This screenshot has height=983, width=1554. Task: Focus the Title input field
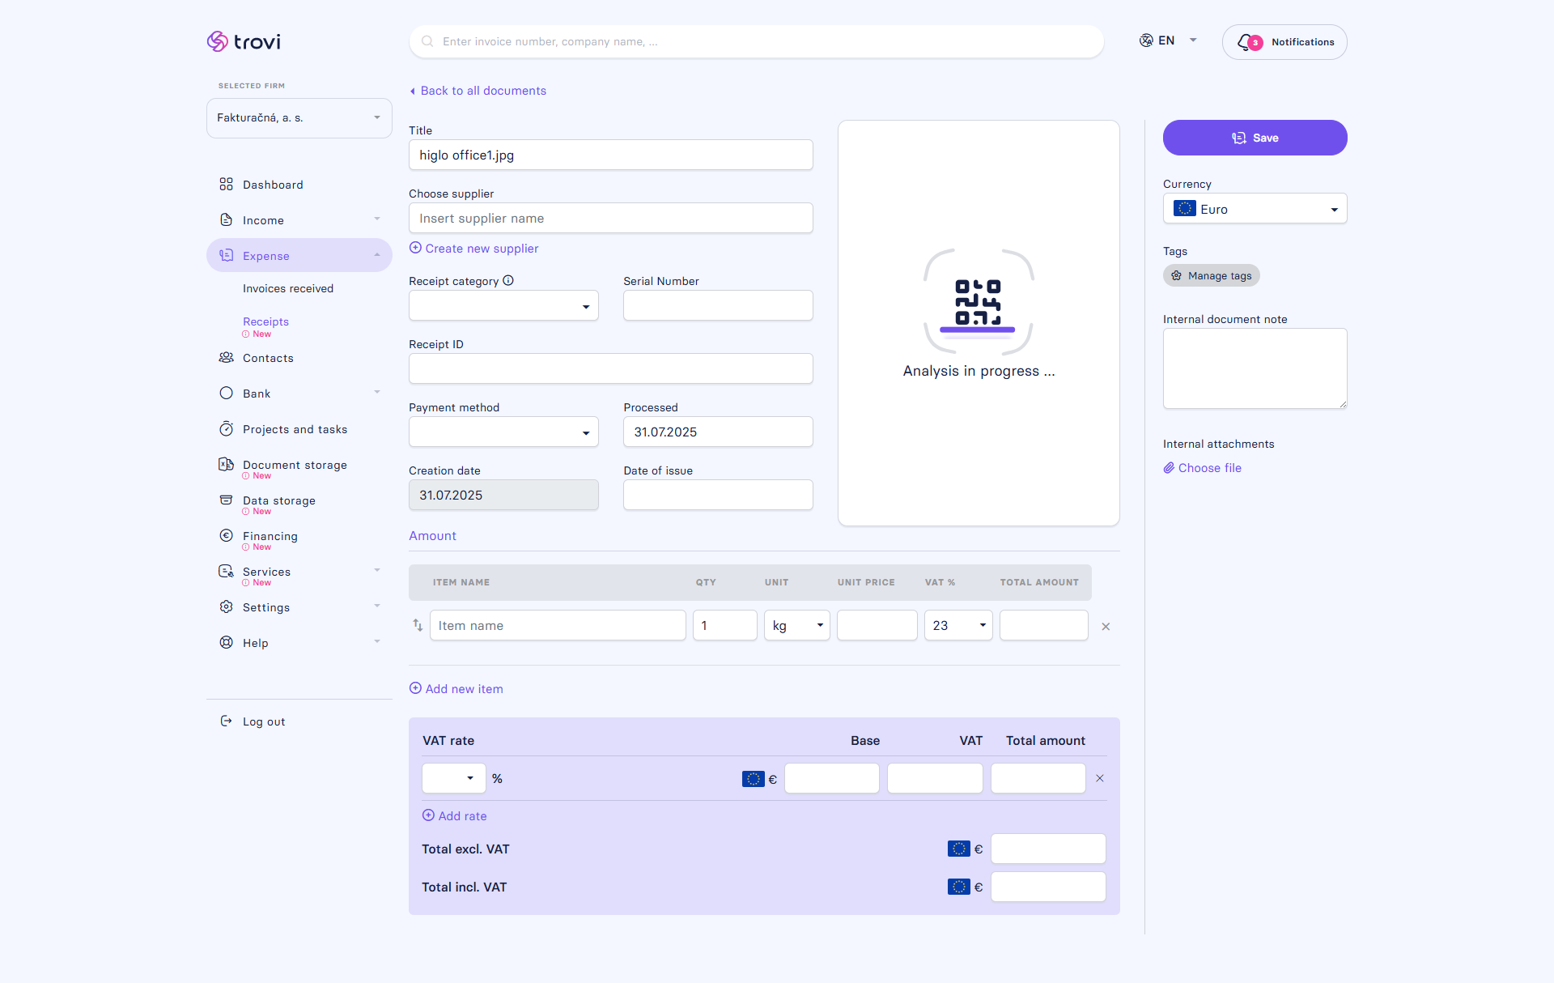coord(611,155)
